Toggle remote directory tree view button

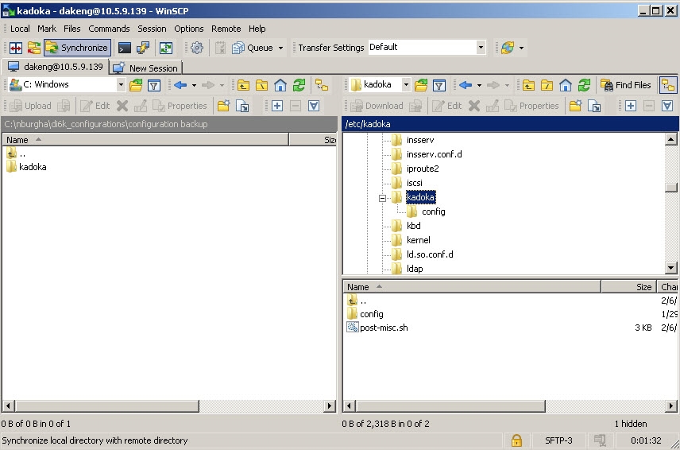668,85
